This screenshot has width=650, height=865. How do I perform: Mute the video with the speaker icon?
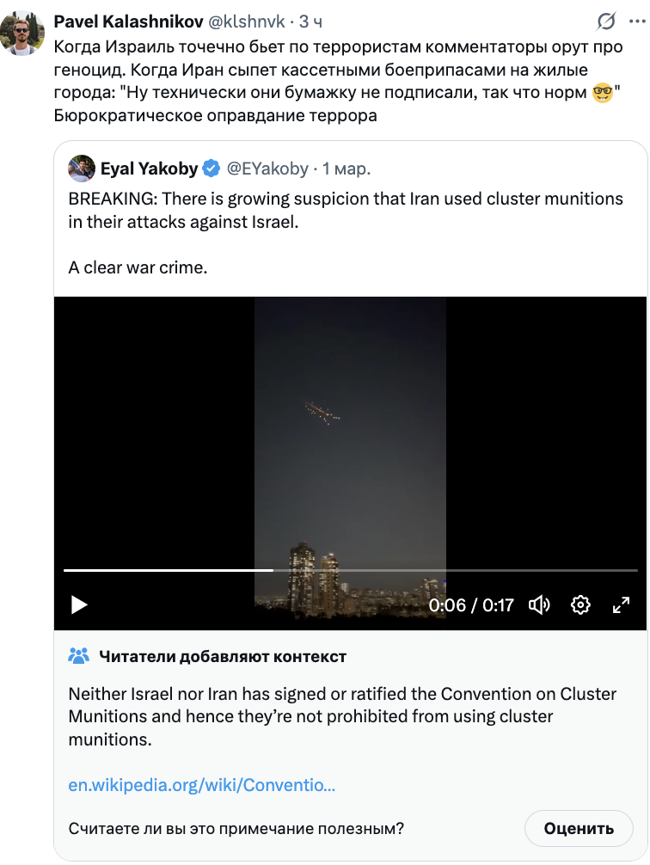click(540, 604)
